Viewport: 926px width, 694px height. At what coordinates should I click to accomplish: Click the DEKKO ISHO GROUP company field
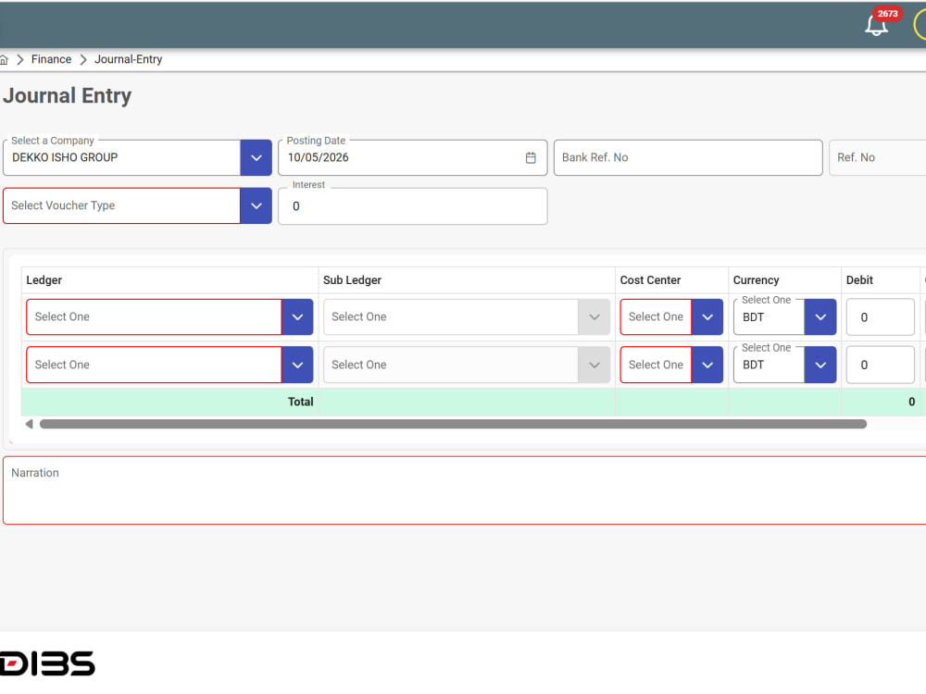coord(121,157)
